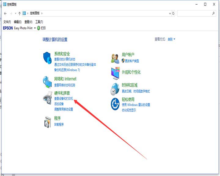Click the Control Panel icon in address bar

point(24,13)
